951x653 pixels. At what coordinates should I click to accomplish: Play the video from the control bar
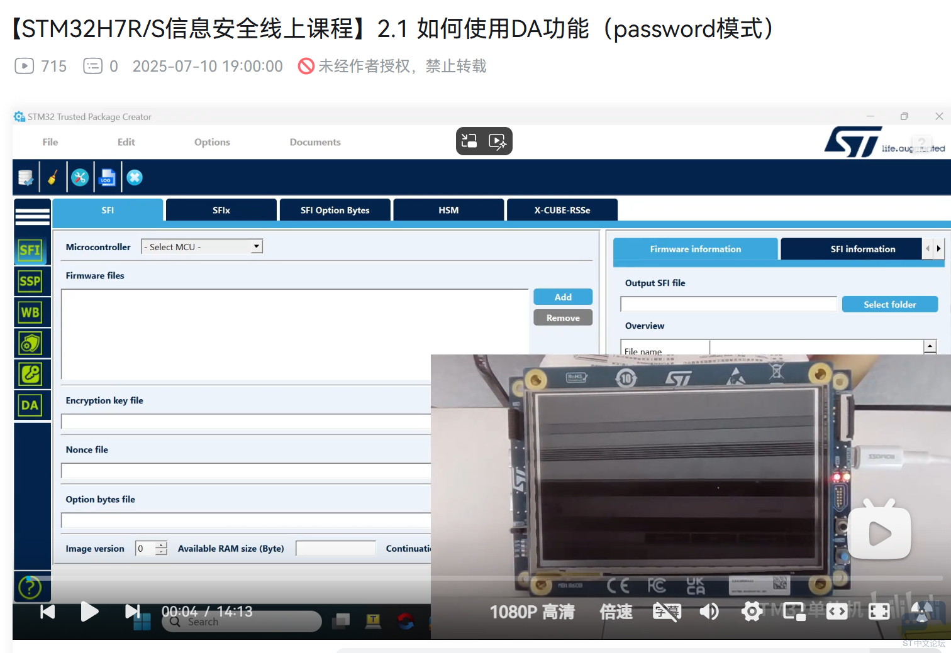[x=89, y=612]
